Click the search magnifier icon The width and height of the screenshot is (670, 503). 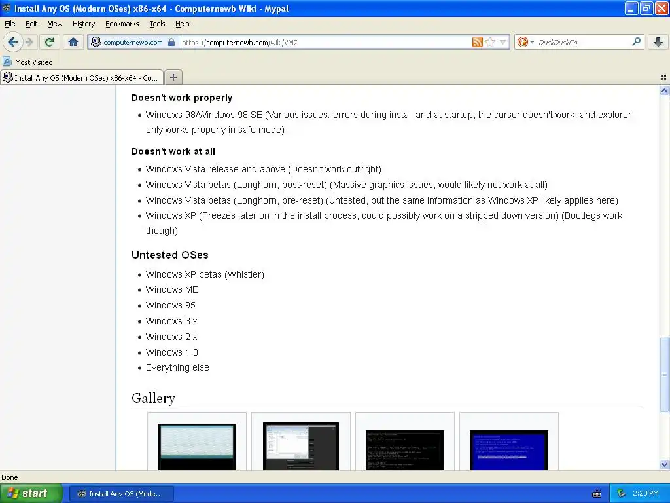(636, 41)
